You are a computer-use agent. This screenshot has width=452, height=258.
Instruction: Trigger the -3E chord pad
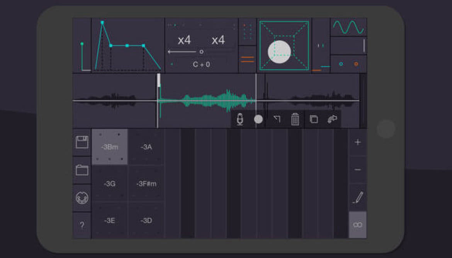tap(110, 220)
